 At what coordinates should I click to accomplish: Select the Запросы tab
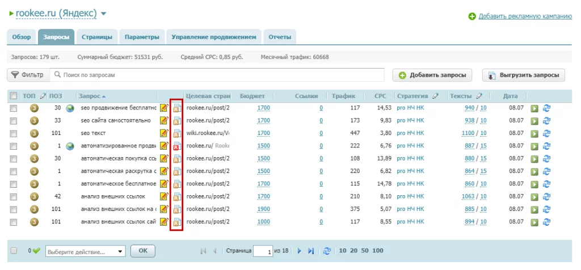pyautogui.click(x=56, y=37)
